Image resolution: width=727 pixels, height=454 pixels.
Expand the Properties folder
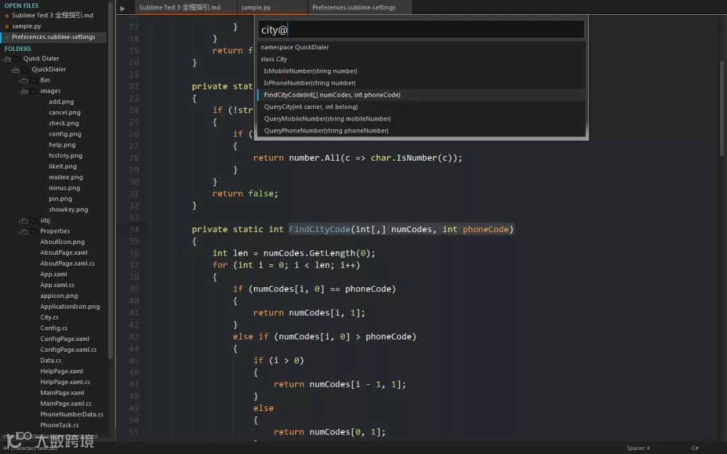click(24, 231)
